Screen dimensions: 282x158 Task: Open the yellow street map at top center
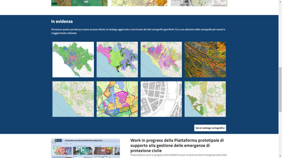[x=139, y=3]
